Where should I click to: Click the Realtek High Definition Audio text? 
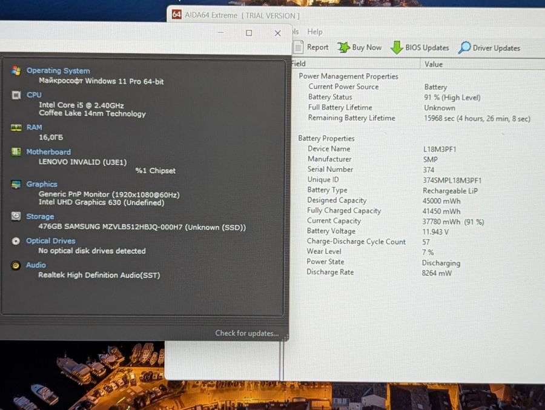[x=99, y=275]
